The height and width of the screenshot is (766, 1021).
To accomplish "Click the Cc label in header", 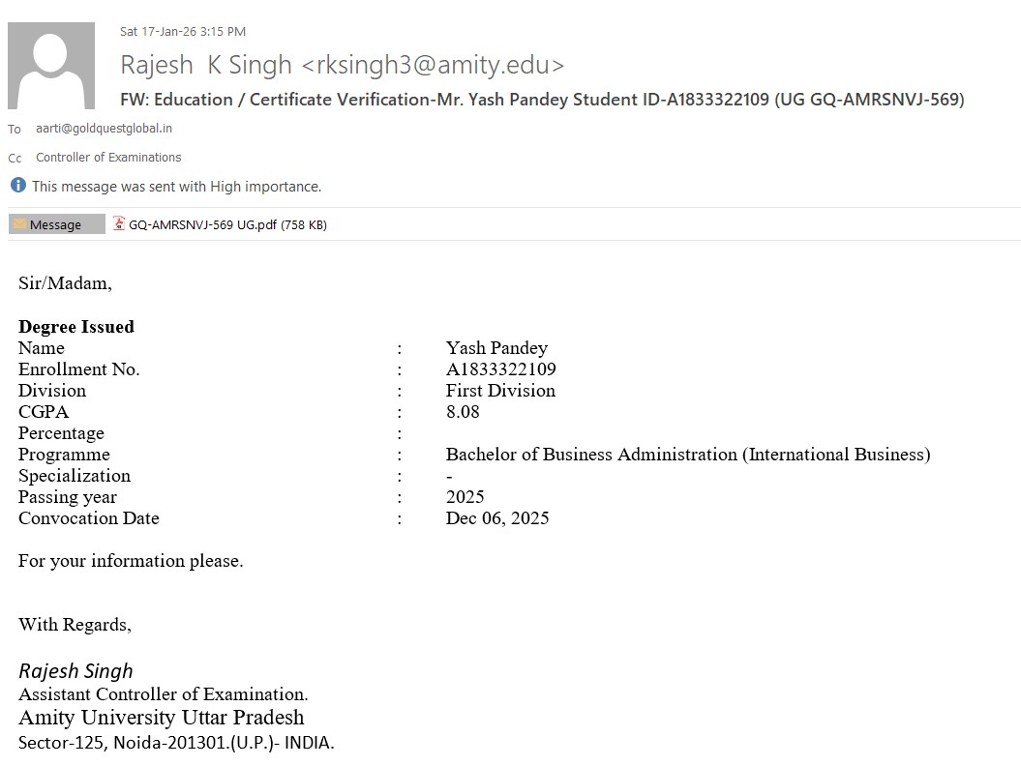I will [15, 158].
